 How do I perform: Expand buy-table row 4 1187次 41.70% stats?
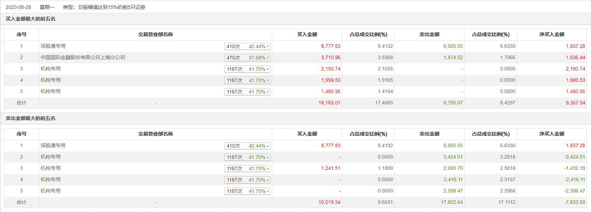(x=247, y=80)
